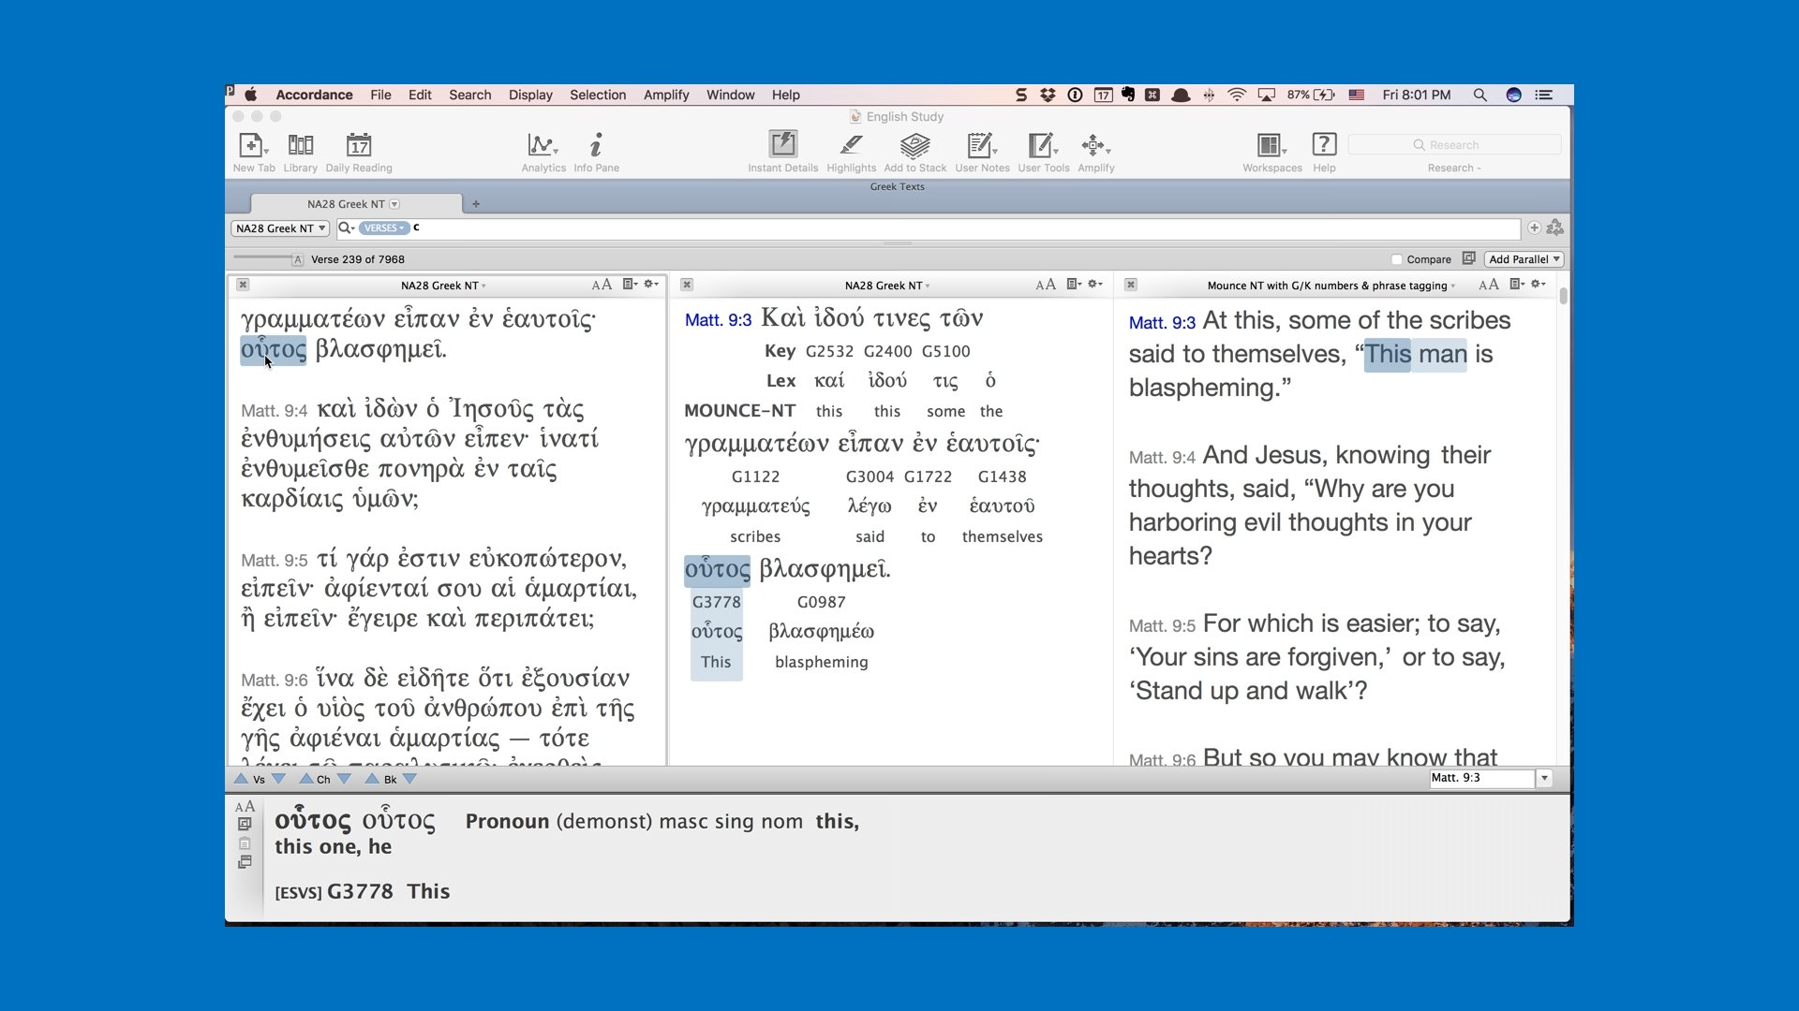Open the Analytics chart icon
1799x1011 pixels.
541,145
